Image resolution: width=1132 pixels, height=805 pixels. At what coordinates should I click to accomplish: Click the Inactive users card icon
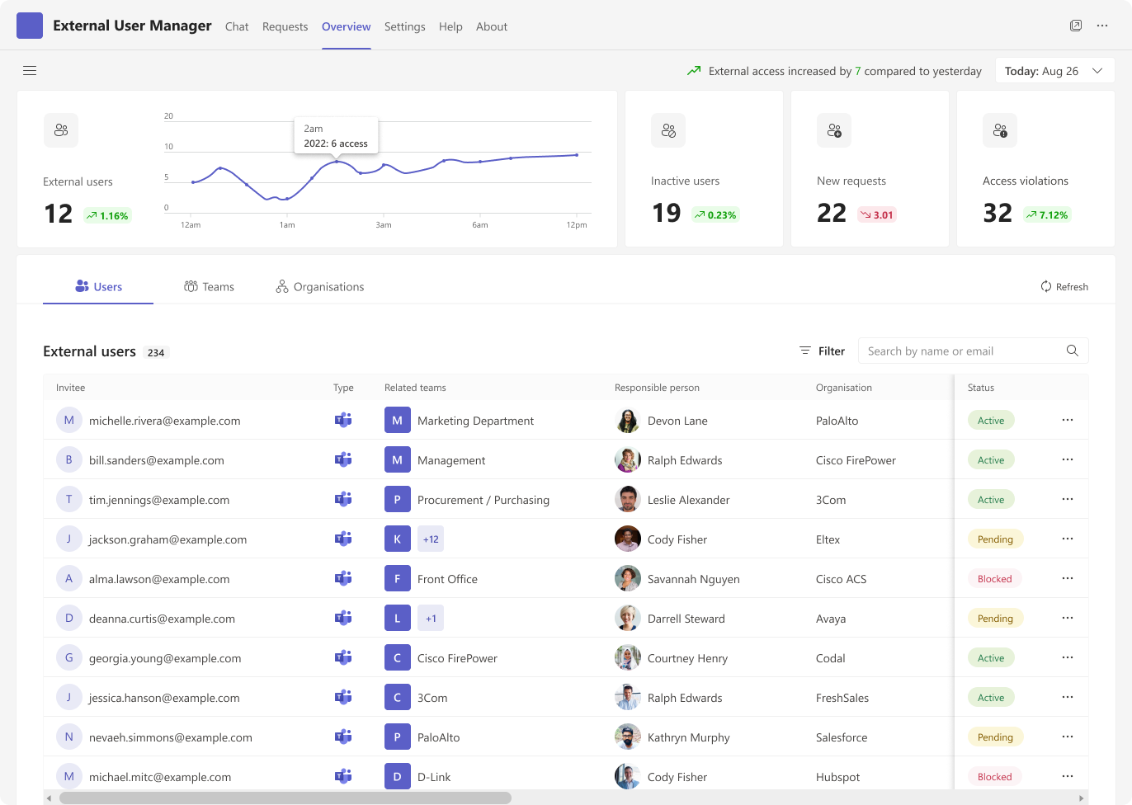tap(668, 130)
